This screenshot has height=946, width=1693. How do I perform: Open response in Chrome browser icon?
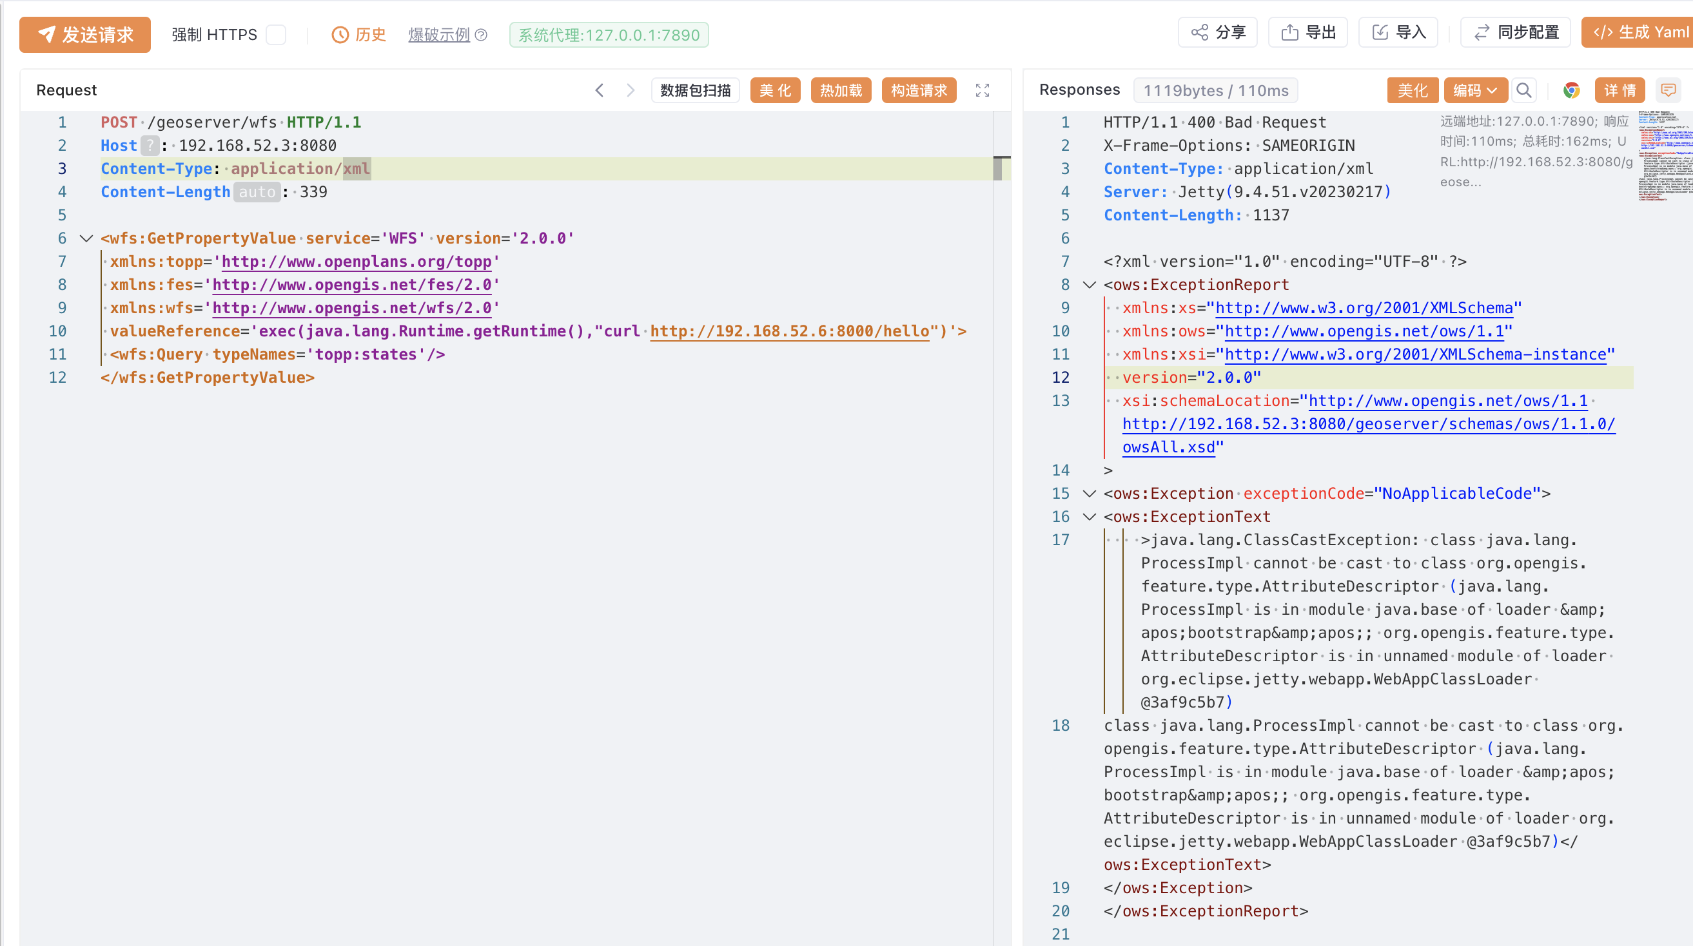click(1571, 90)
